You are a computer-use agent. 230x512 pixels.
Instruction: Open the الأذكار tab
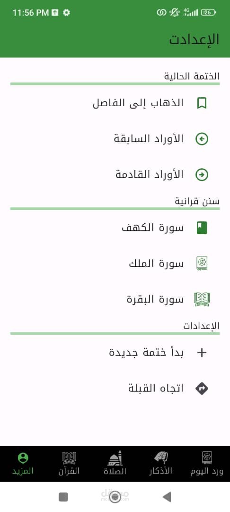point(160,464)
